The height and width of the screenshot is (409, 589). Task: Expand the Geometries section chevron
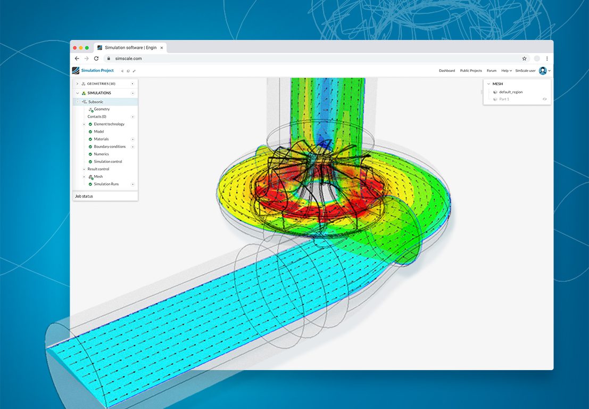click(x=77, y=84)
